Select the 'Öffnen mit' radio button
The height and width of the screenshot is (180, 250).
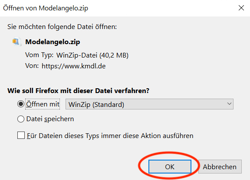coord(21,104)
